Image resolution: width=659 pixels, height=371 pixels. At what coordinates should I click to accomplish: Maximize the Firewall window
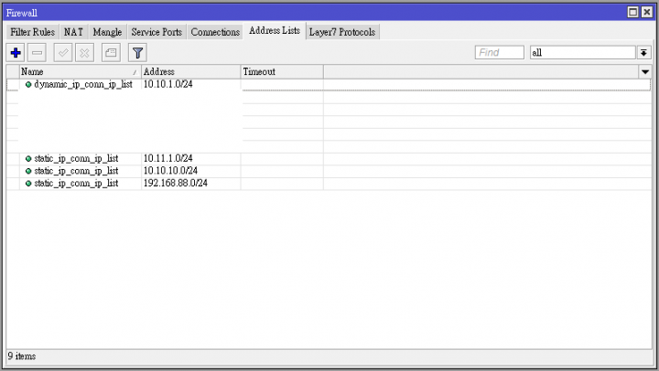[632, 12]
